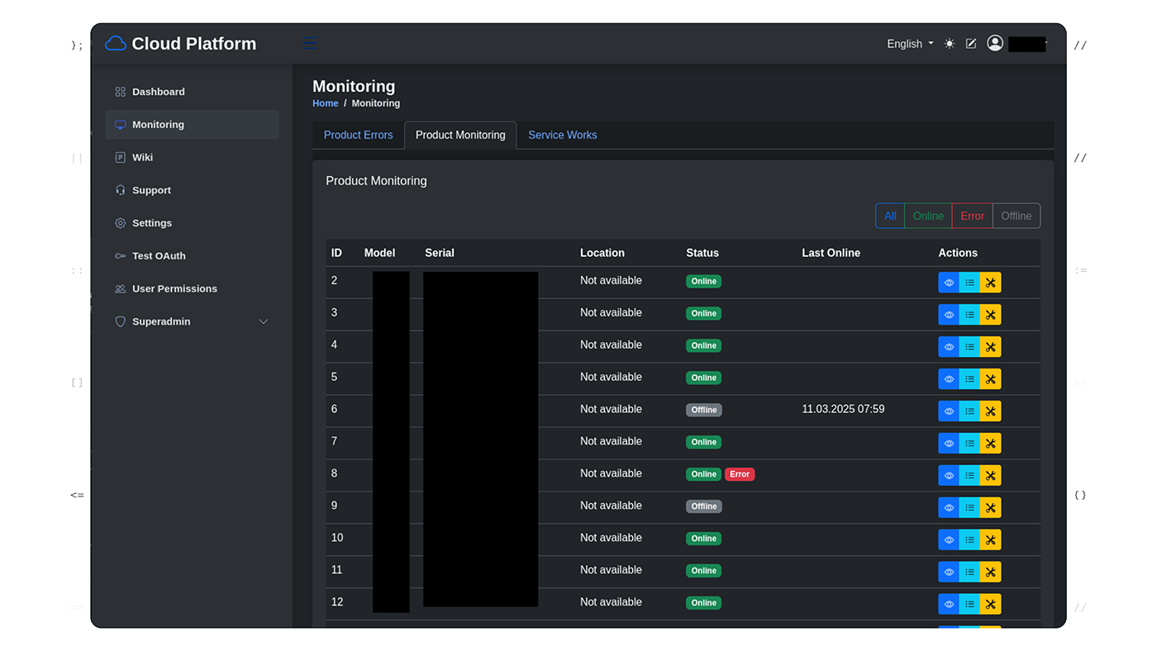Select the Product Monitoring tab

click(x=460, y=135)
